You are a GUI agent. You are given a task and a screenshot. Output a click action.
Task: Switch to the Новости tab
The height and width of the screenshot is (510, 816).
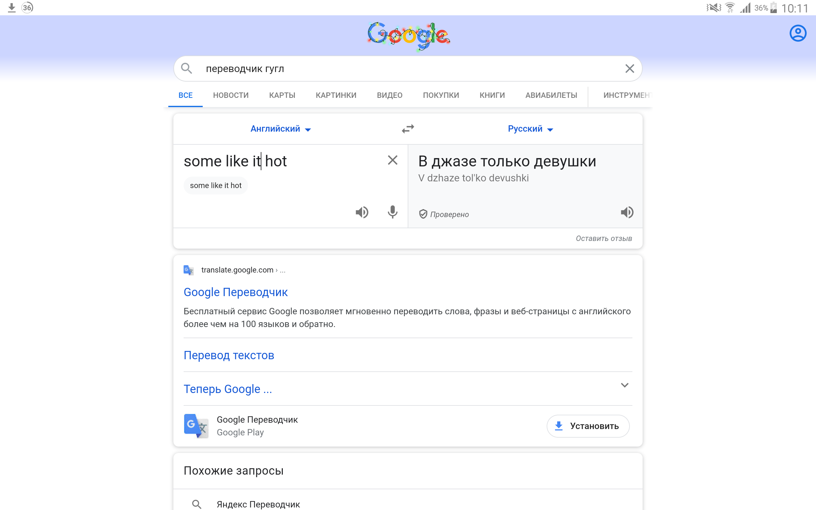click(x=231, y=95)
